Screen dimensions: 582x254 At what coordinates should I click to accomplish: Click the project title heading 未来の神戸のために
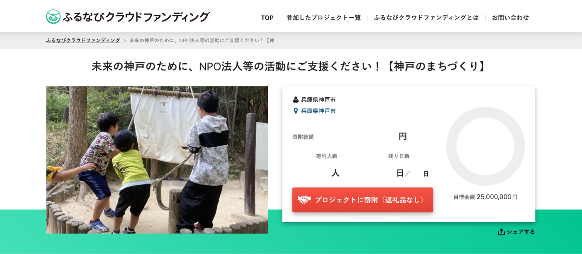coord(291,66)
